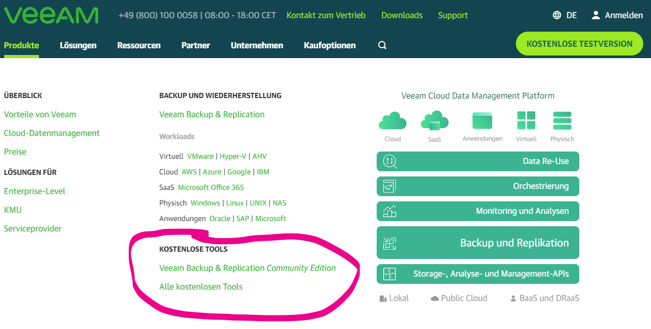Open Microsoft Office 365 link
This screenshot has width=651, height=329.
coord(211,187)
